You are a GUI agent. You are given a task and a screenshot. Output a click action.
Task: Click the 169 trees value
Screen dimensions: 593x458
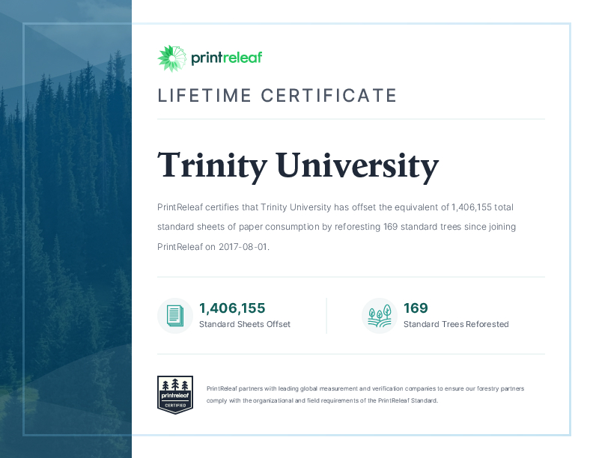(x=416, y=308)
